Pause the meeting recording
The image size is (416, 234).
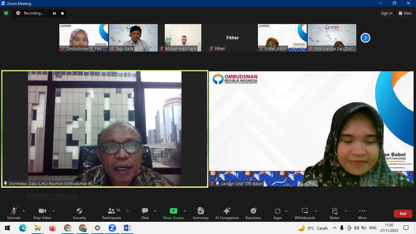coord(54,13)
